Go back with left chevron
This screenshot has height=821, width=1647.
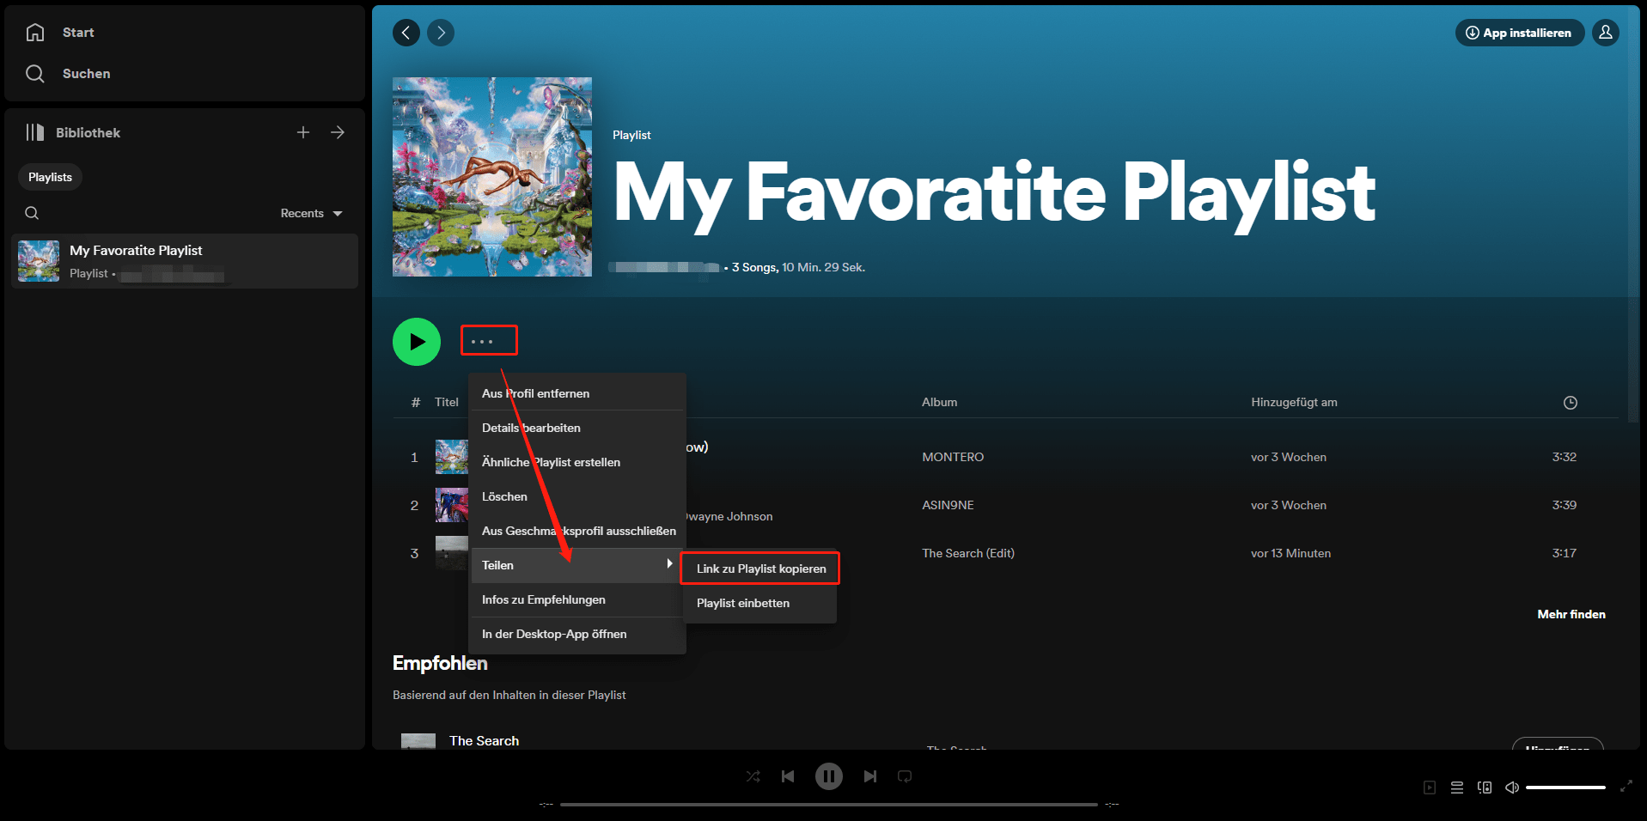[406, 33]
